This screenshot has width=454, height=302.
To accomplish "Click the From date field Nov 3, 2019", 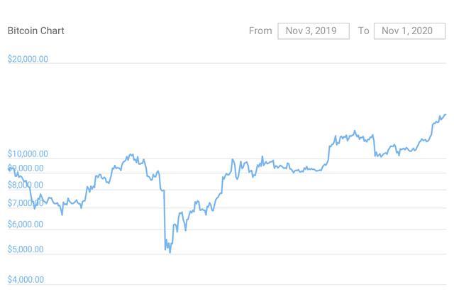I will [313, 31].
